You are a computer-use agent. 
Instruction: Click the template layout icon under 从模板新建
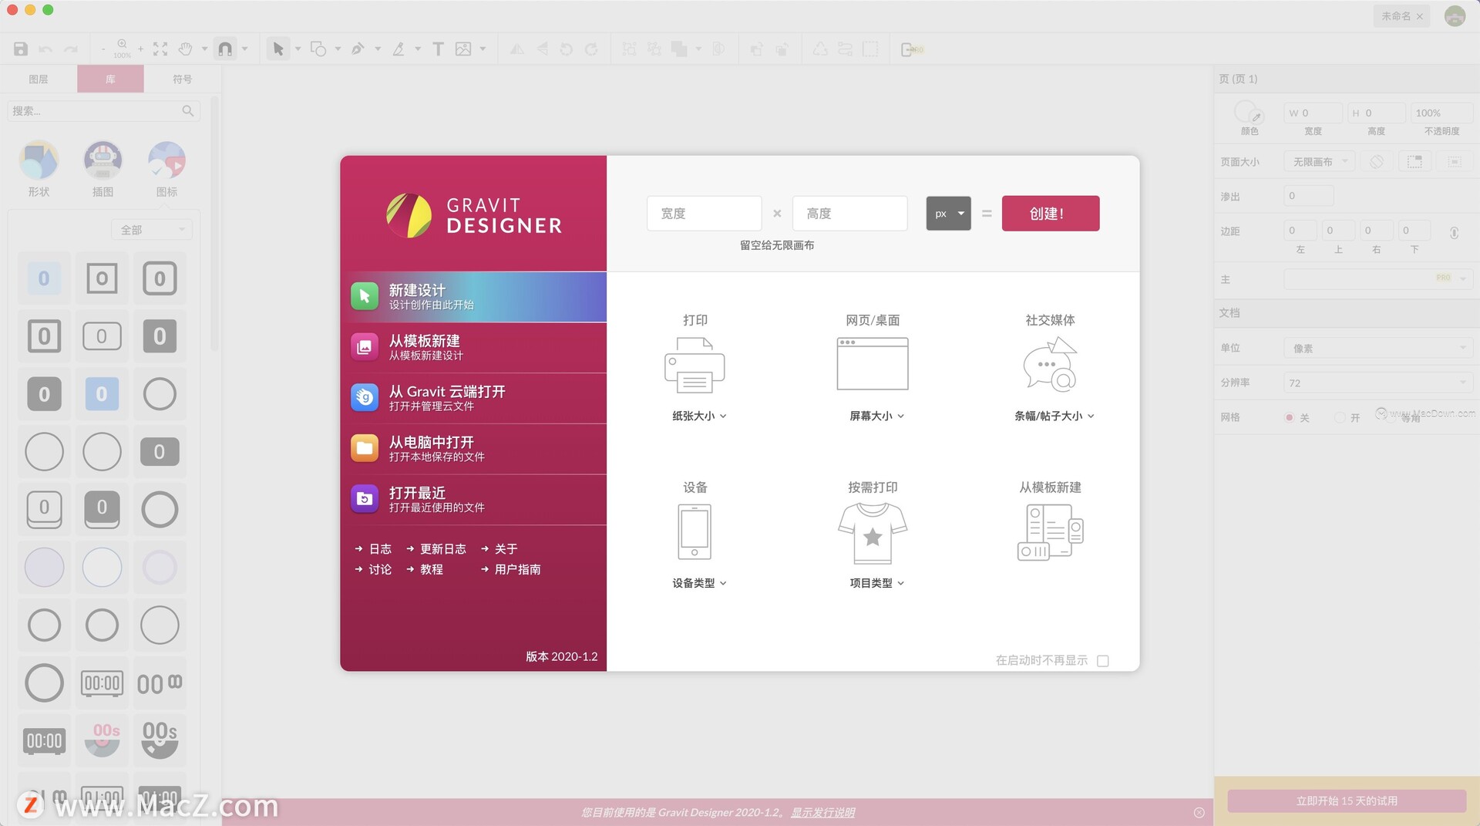[1050, 532]
